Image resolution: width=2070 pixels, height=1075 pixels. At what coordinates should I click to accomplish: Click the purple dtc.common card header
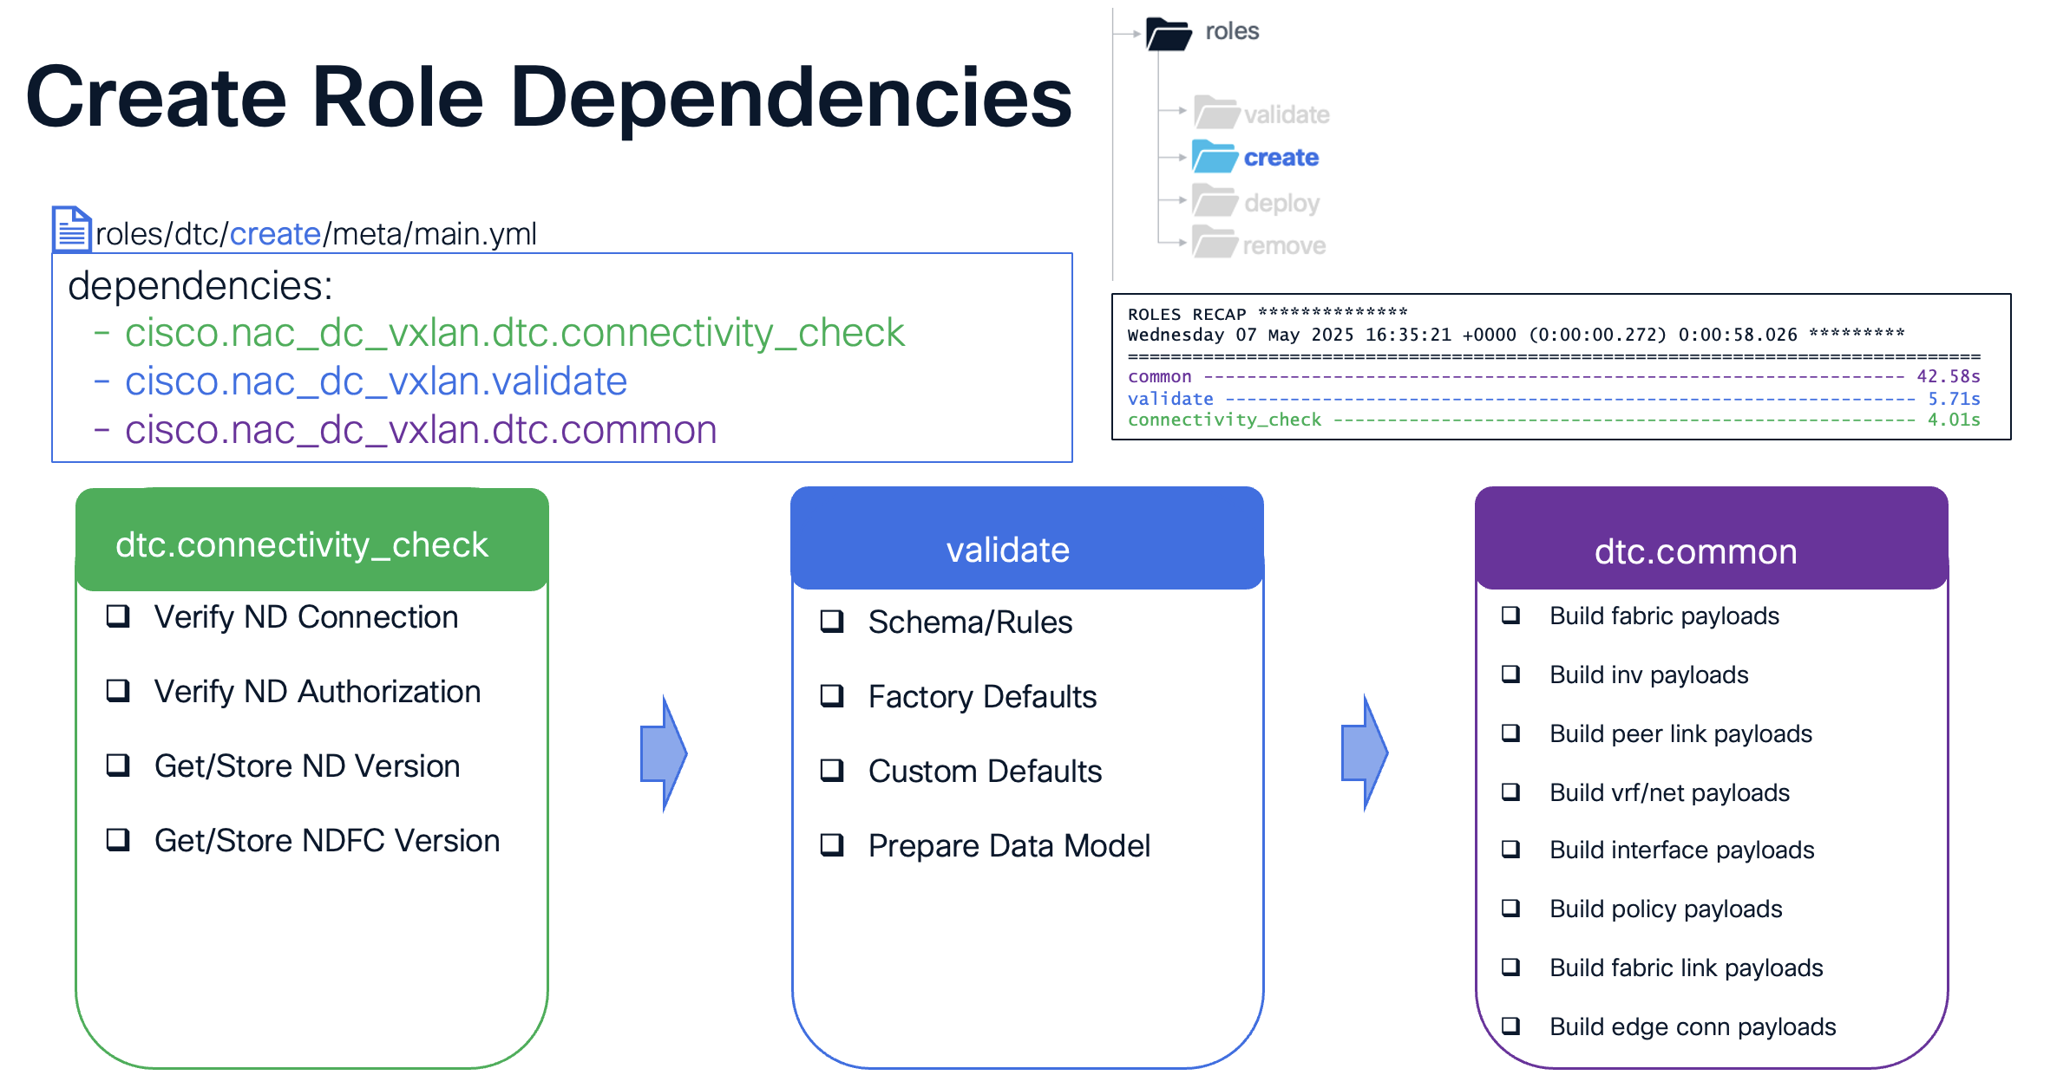tap(1712, 537)
